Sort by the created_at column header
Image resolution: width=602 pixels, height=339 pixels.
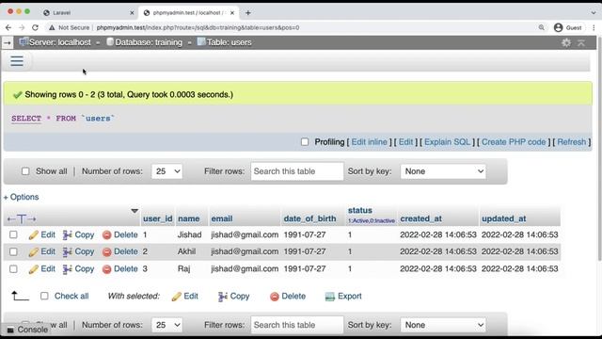point(420,218)
